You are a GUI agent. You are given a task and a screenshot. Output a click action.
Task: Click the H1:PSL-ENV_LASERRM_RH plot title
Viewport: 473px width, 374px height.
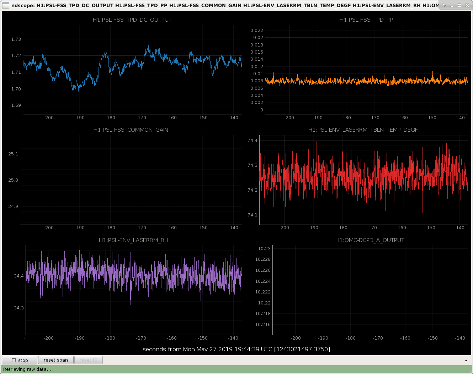coord(133,240)
